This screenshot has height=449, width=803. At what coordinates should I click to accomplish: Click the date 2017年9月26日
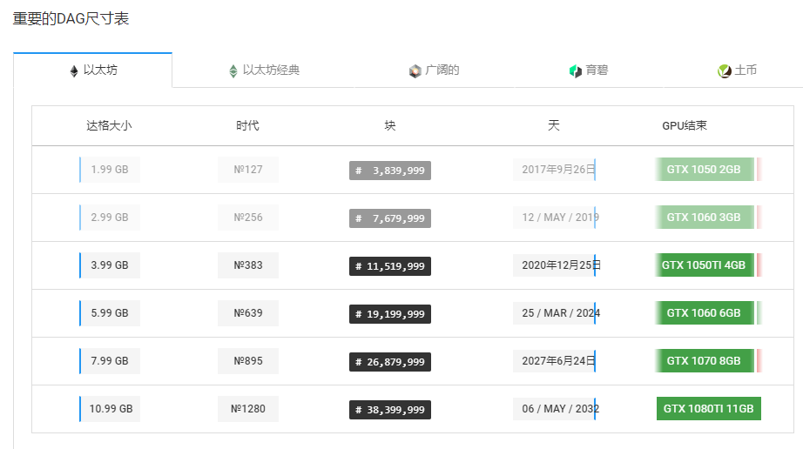tap(554, 170)
